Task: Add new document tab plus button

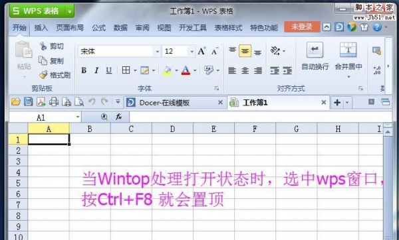Action: (337, 103)
